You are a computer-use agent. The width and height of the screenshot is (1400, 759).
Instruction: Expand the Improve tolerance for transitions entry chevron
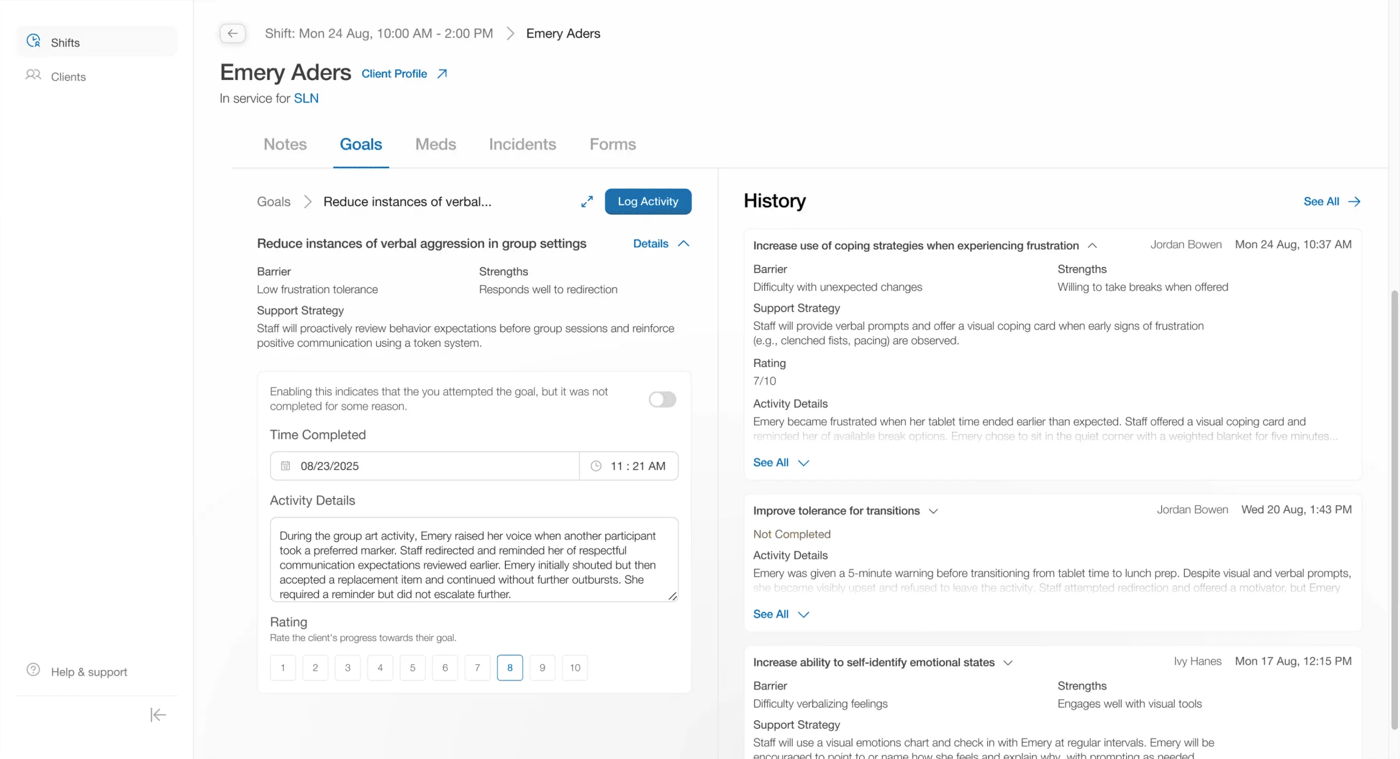pyautogui.click(x=934, y=512)
